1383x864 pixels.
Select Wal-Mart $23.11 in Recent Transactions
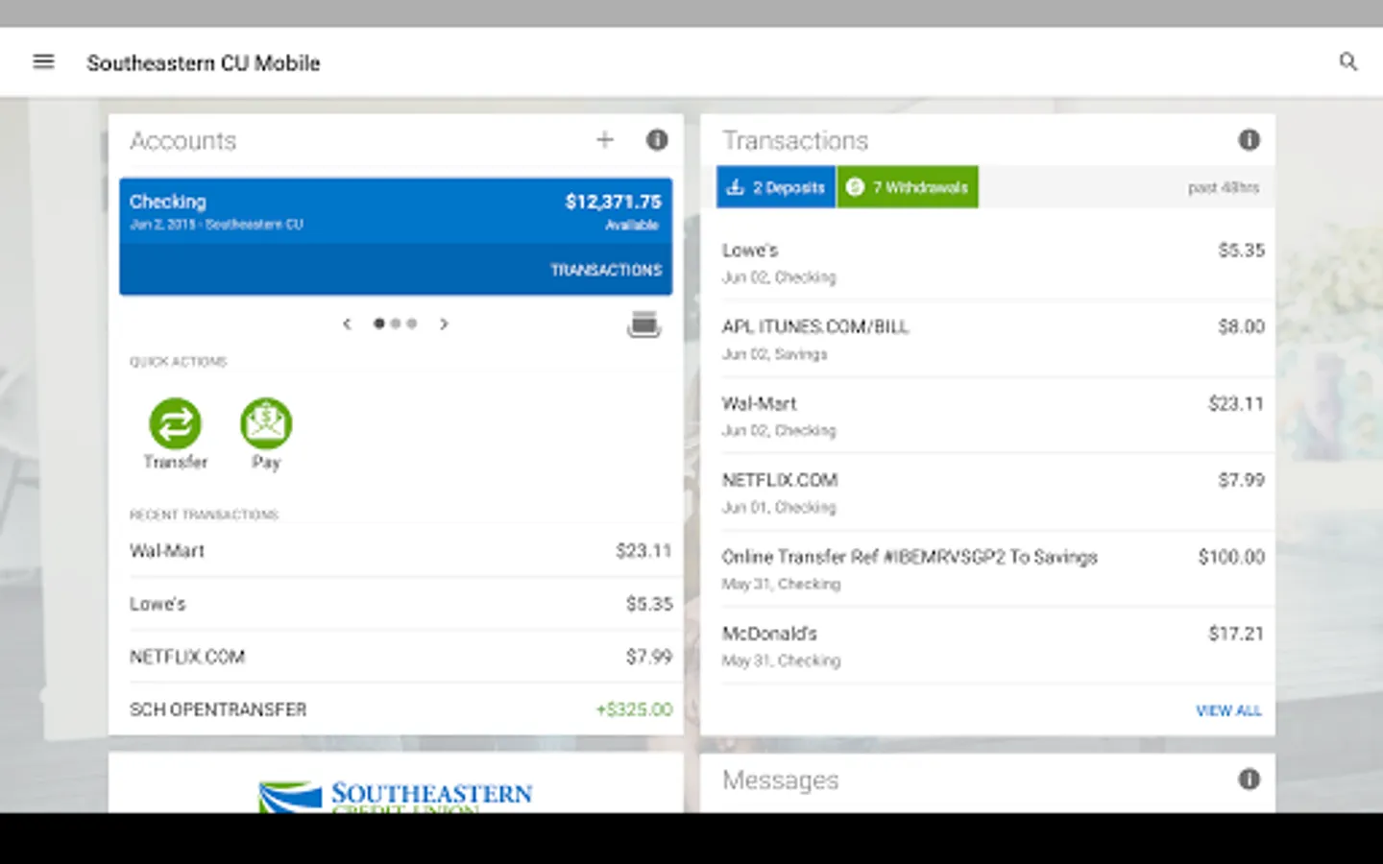click(x=400, y=550)
